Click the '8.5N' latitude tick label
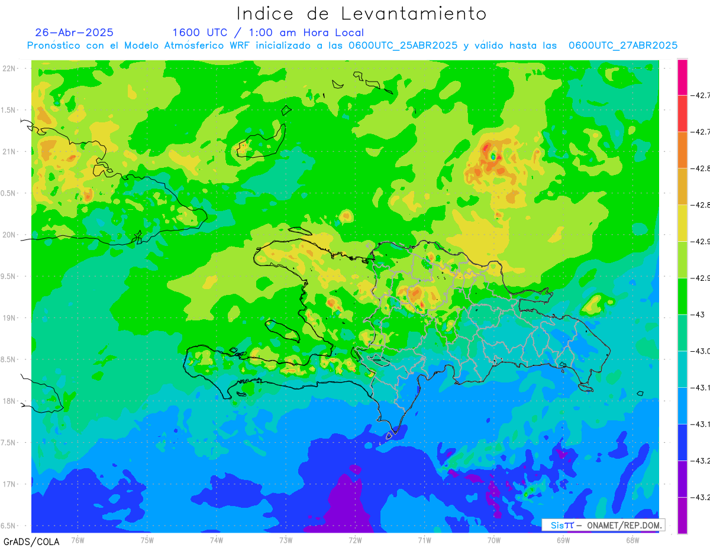The image size is (710, 548). tap(9, 359)
